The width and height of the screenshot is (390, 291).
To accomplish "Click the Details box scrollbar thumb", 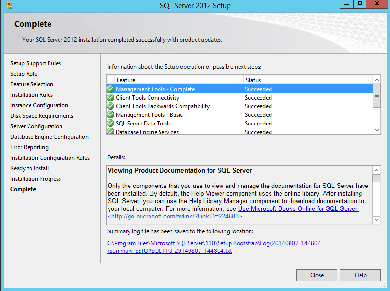I will 376,178.
